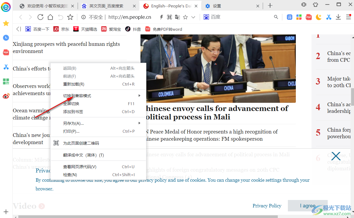Screen dimensions: 354x218
Task: Bookmark this page with address bar star
Action: click(x=185, y=17)
